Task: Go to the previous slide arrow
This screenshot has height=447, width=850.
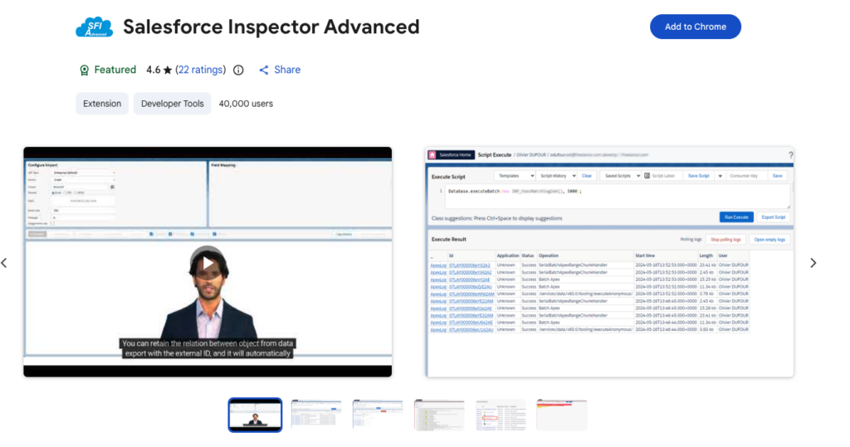Action: coord(4,263)
